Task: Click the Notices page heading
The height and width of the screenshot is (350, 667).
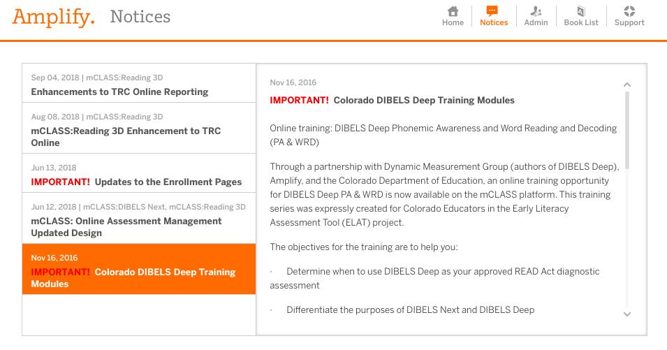Action: [x=140, y=17]
